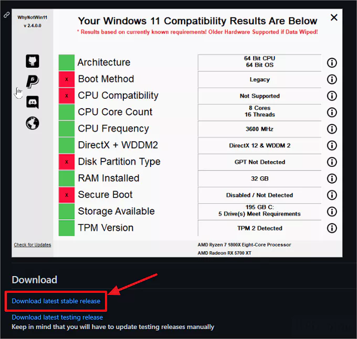Click the 'Storage Available' row label

pyautogui.click(x=117, y=211)
